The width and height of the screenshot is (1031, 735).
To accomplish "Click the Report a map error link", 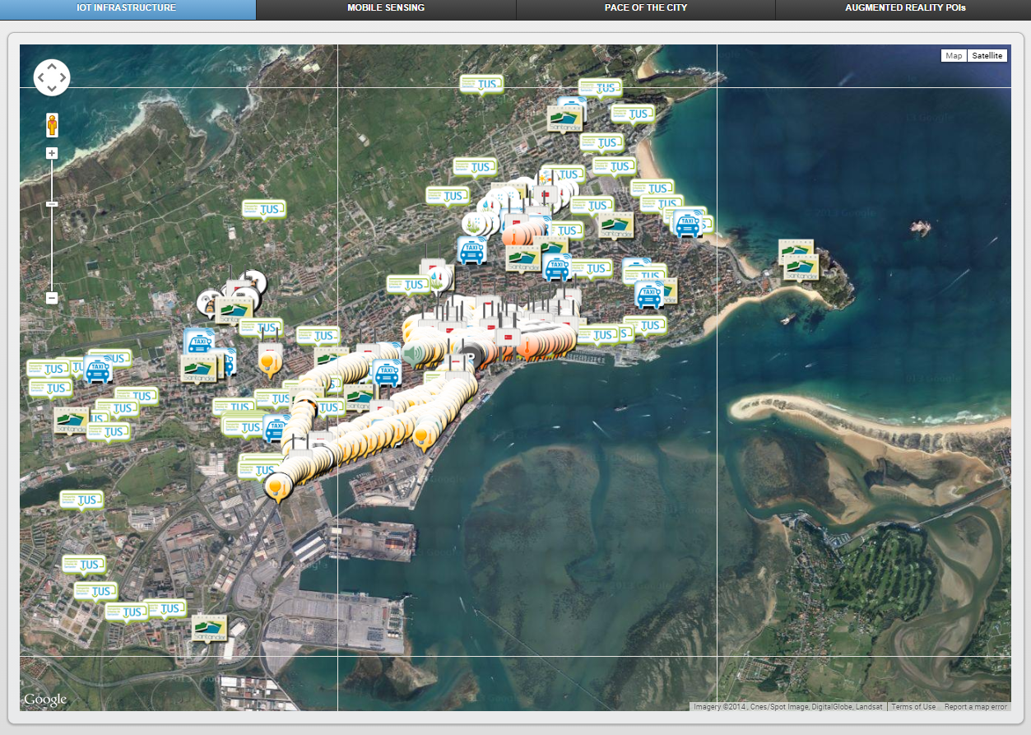I will click(x=975, y=706).
